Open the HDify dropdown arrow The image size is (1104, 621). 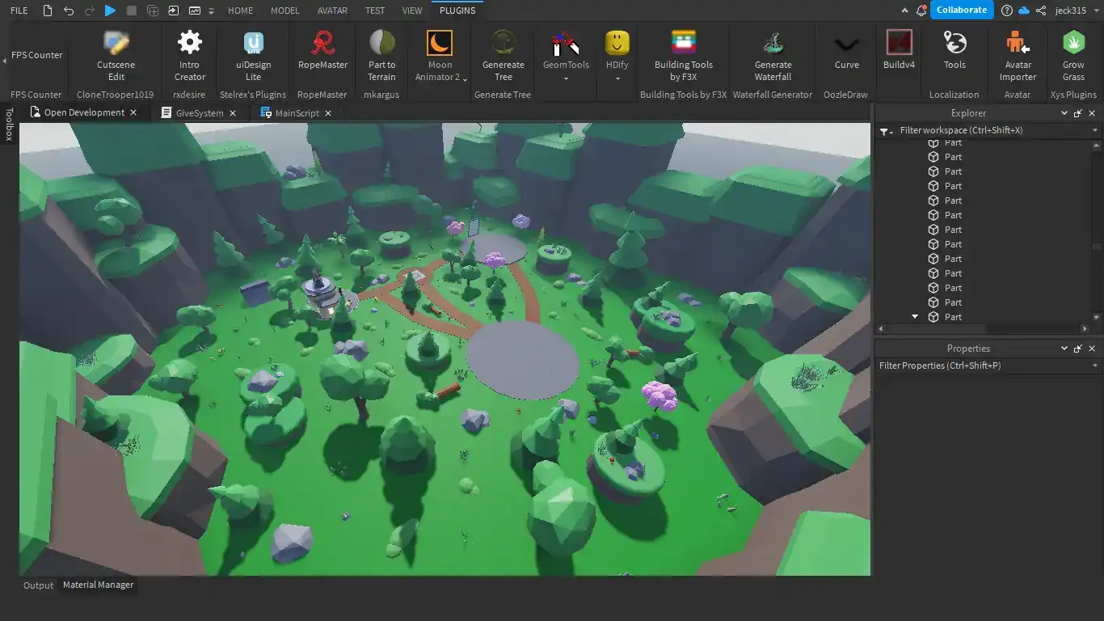pos(617,78)
